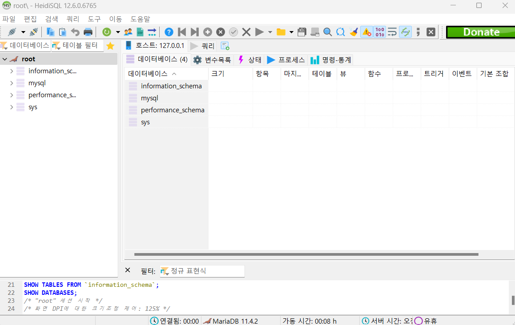The image size is (515, 325).
Task: Sort by the 데이터베이스 column header
Action: [166, 74]
